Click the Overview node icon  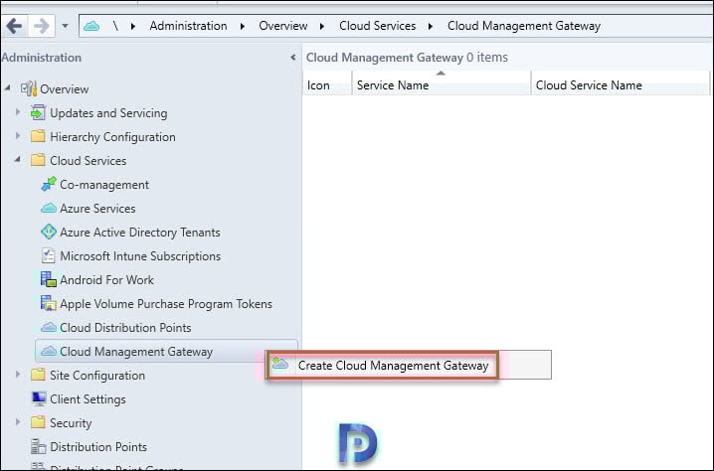point(29,88)
